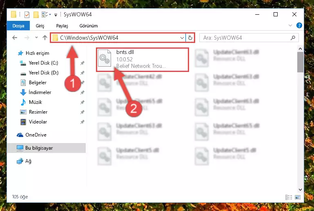Click the vertical scrollbar thumb
This screenshot has width=314, height=211.
coord(300,62)
